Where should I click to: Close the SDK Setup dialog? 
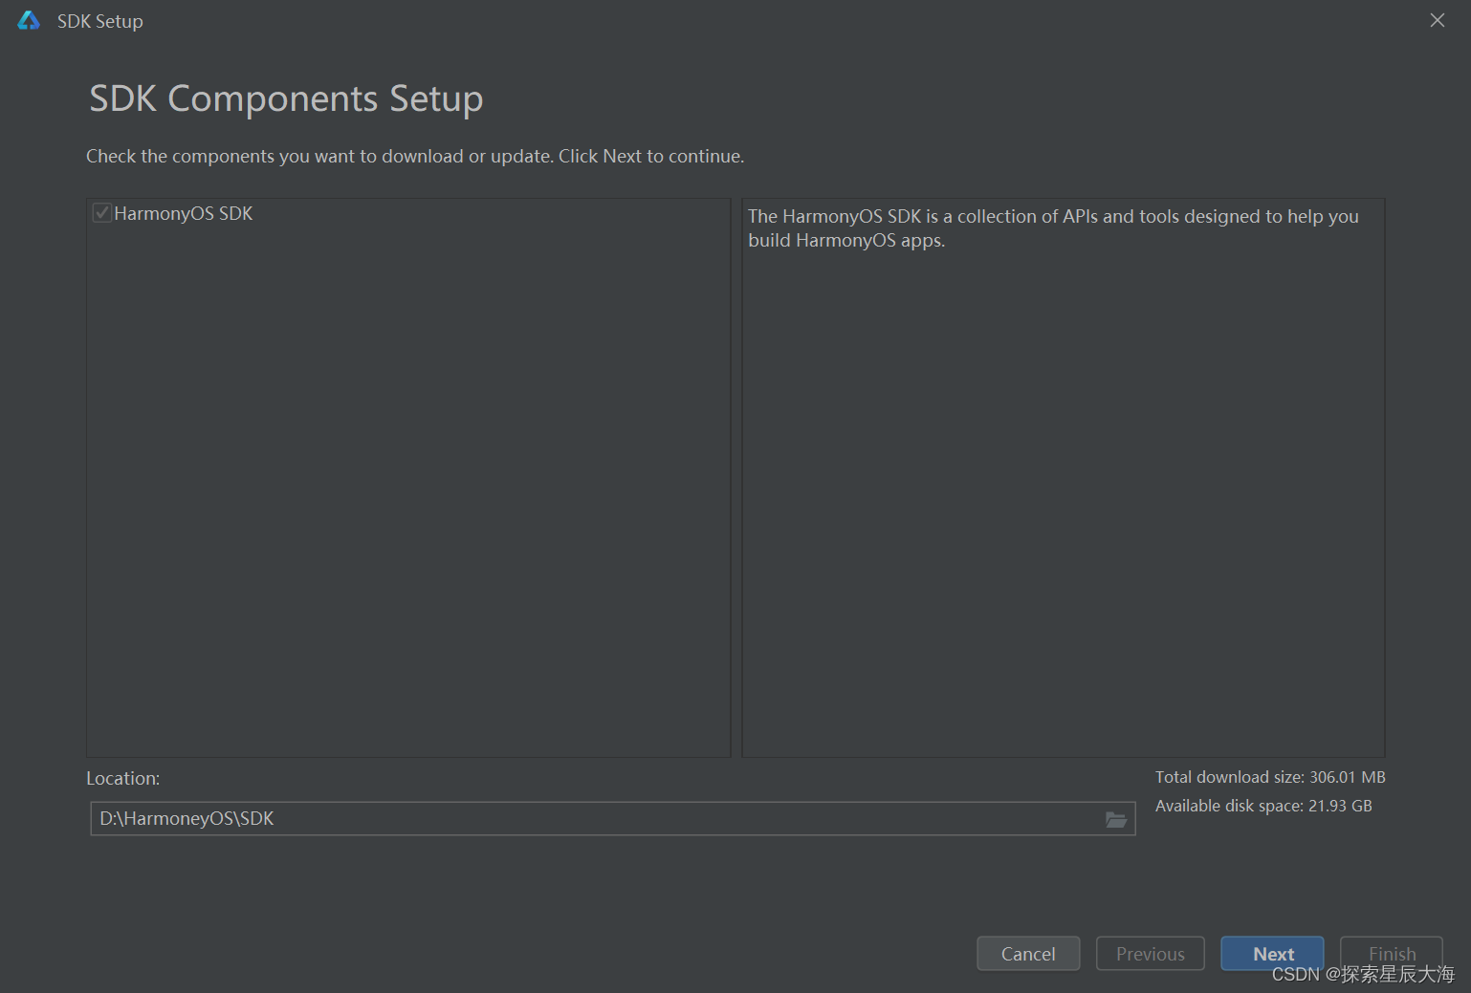pyautogui.click(x=1437, y=20)
